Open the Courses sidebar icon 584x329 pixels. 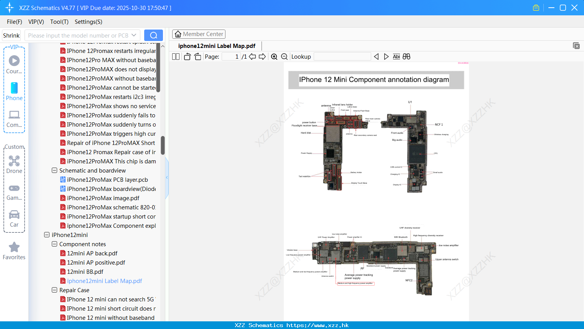pos(14,64)
